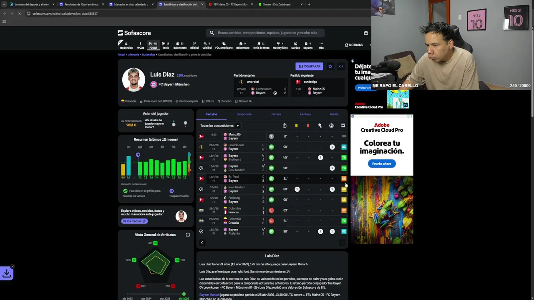
Task: Click the minutes played stopwatch column icon
Action: pos(285,125)
